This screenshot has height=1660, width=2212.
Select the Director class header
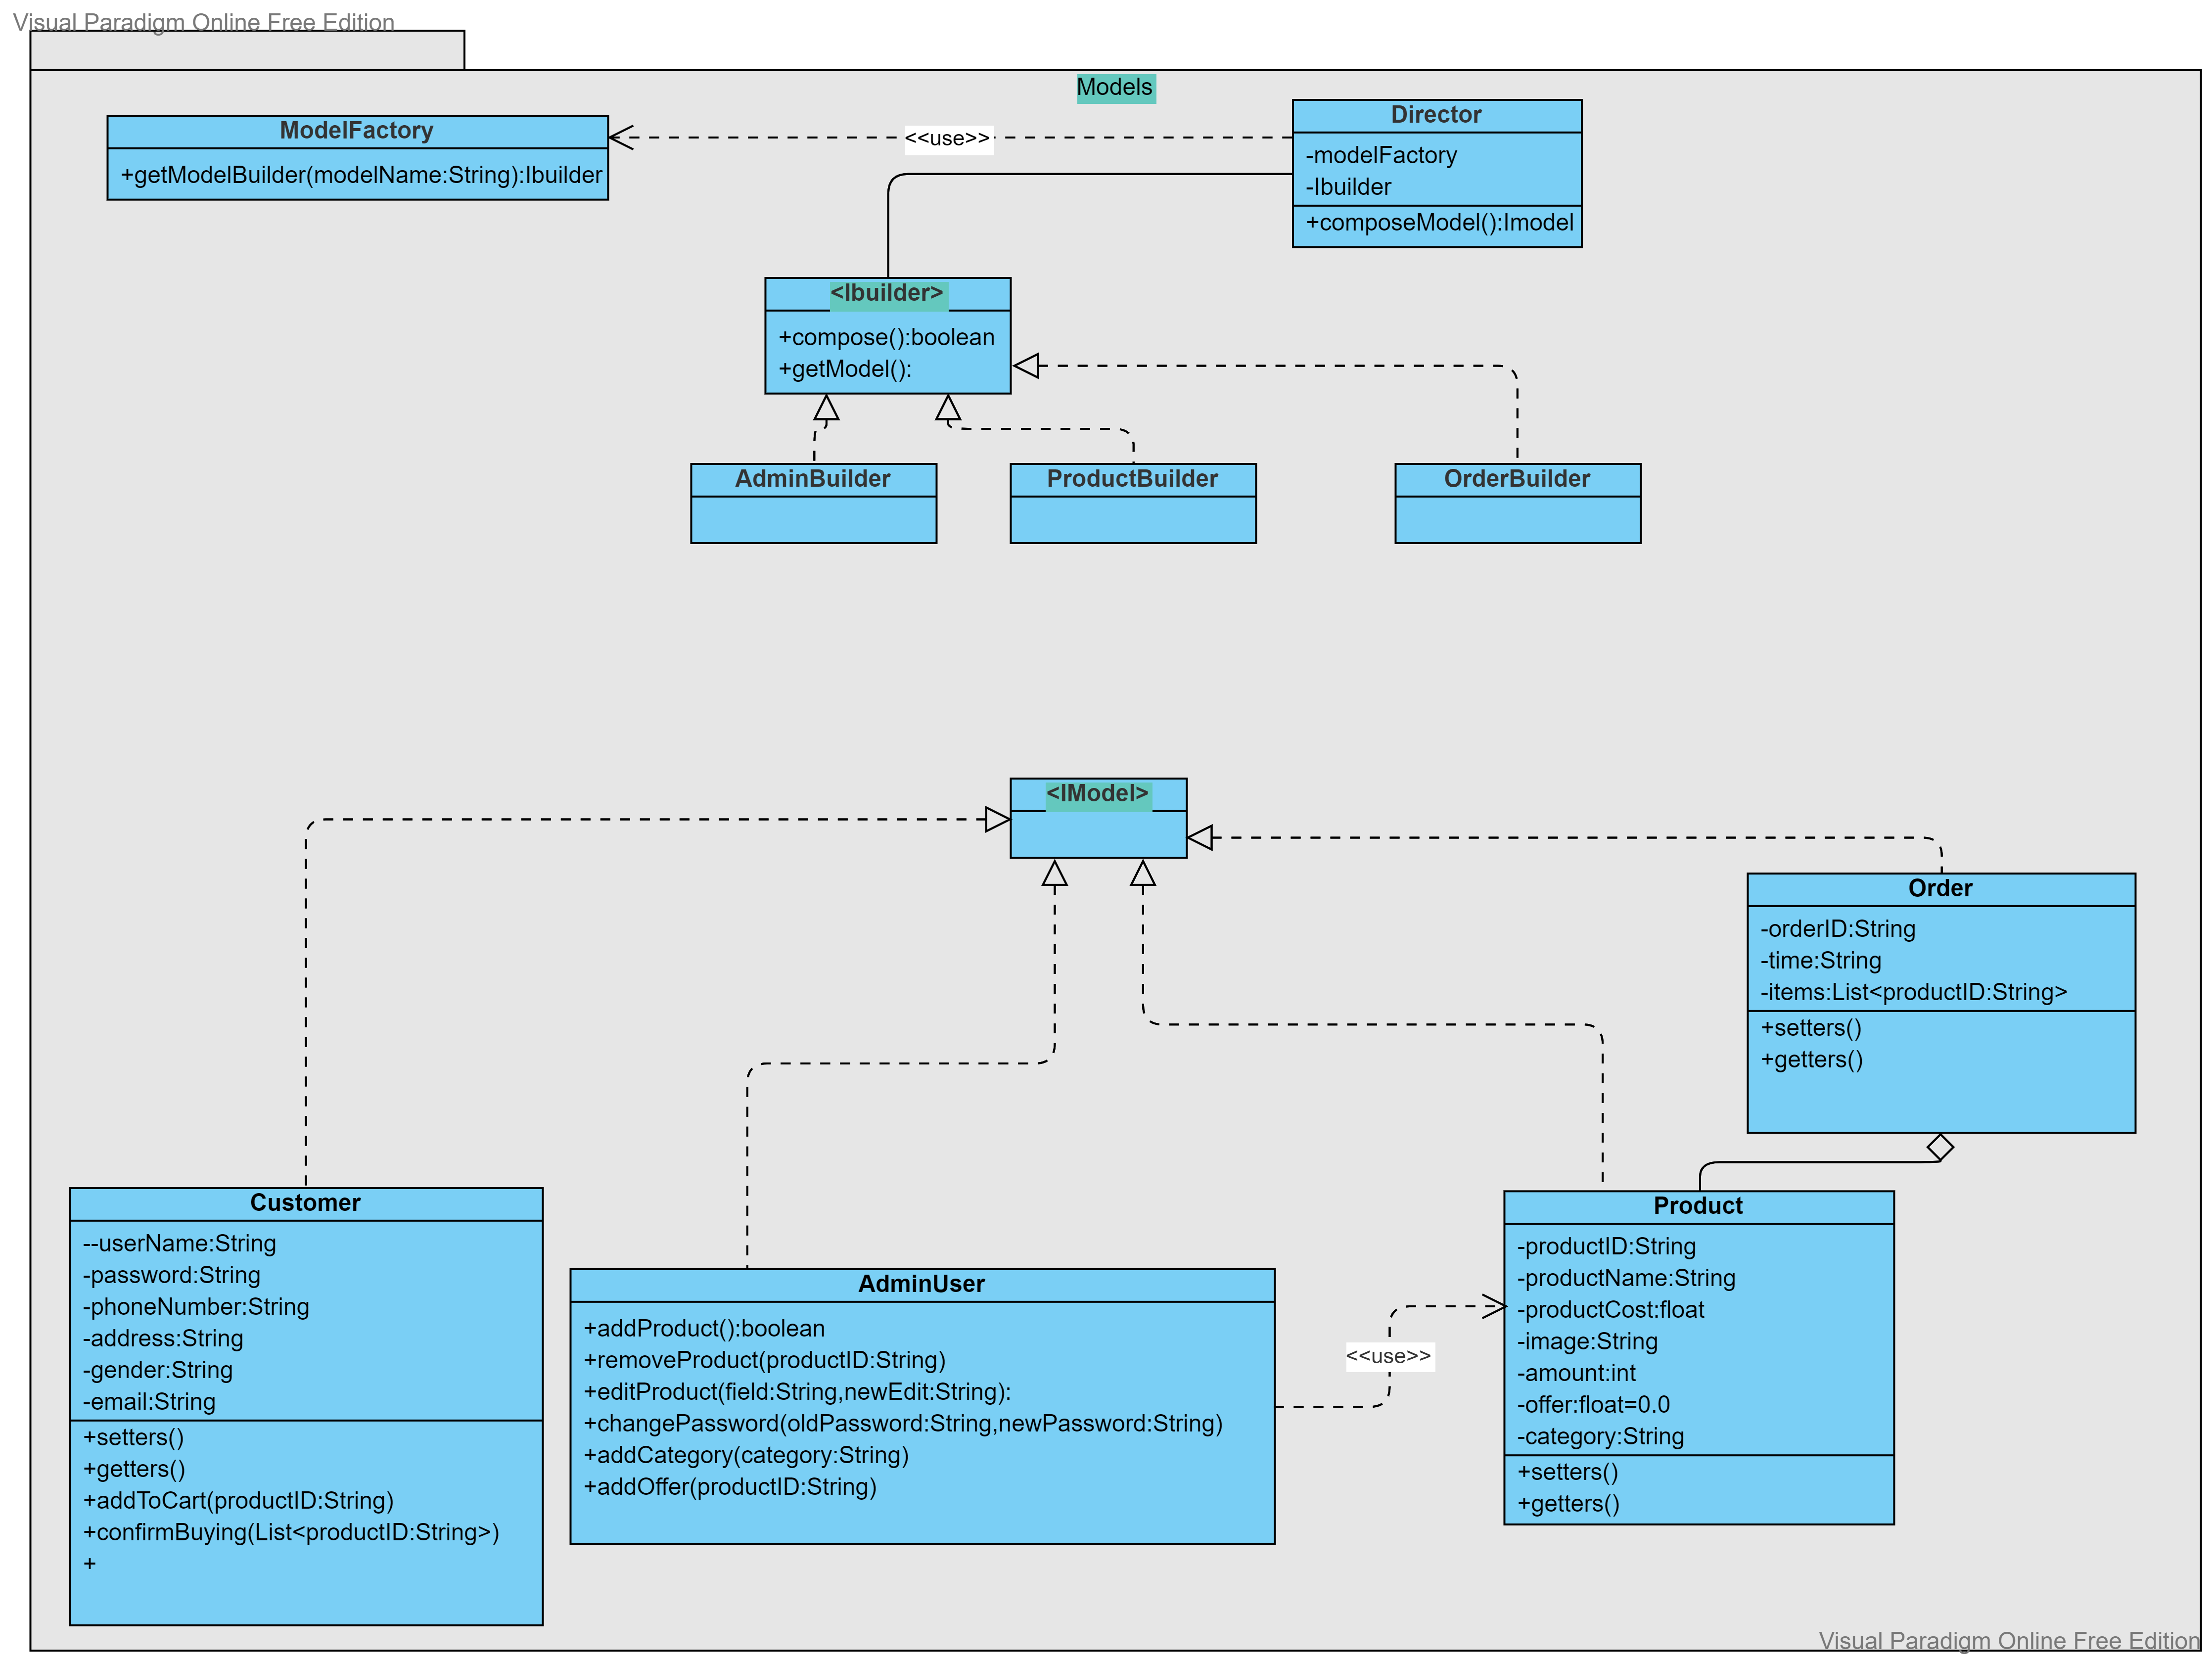click(1436, 114)
